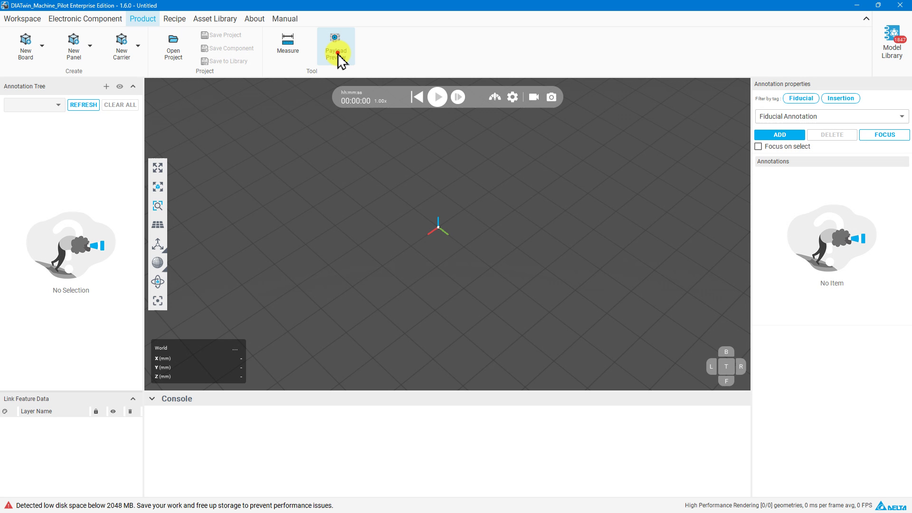Collapse the Link Feature Data panel

pyautogui.click(x=133, y=399)
